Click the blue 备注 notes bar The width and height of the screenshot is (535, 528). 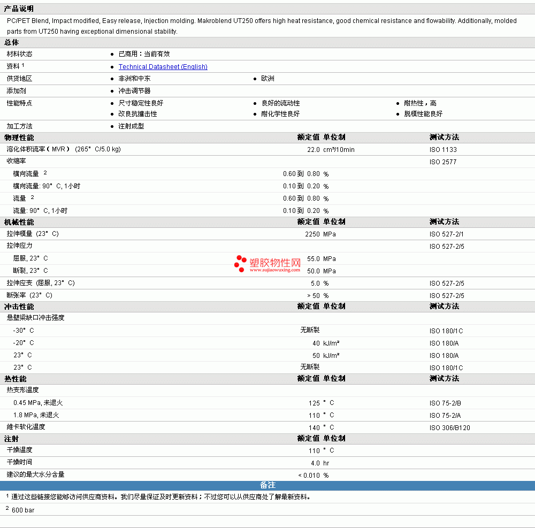[267, 485]
